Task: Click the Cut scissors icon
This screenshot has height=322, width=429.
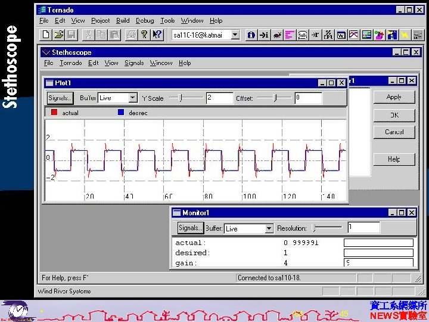Action: (88, 35)
